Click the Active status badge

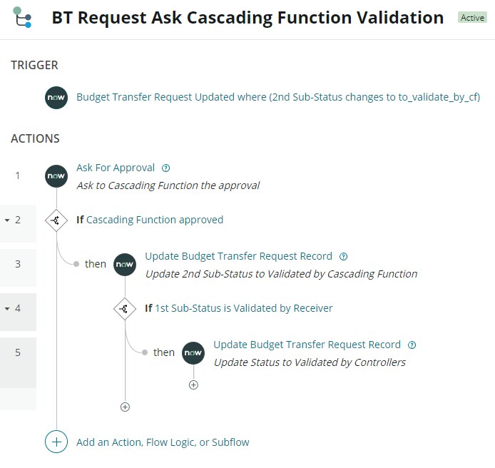tap(472, 18)
